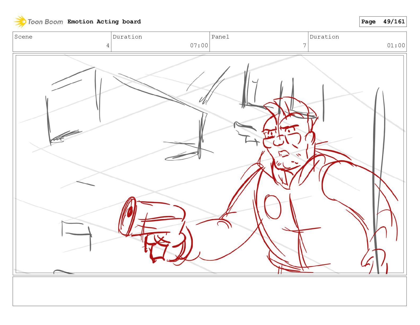This screenshot has width=420, height=325.
Task: Click the scene number '4'
Action: [x=108, y=45]
